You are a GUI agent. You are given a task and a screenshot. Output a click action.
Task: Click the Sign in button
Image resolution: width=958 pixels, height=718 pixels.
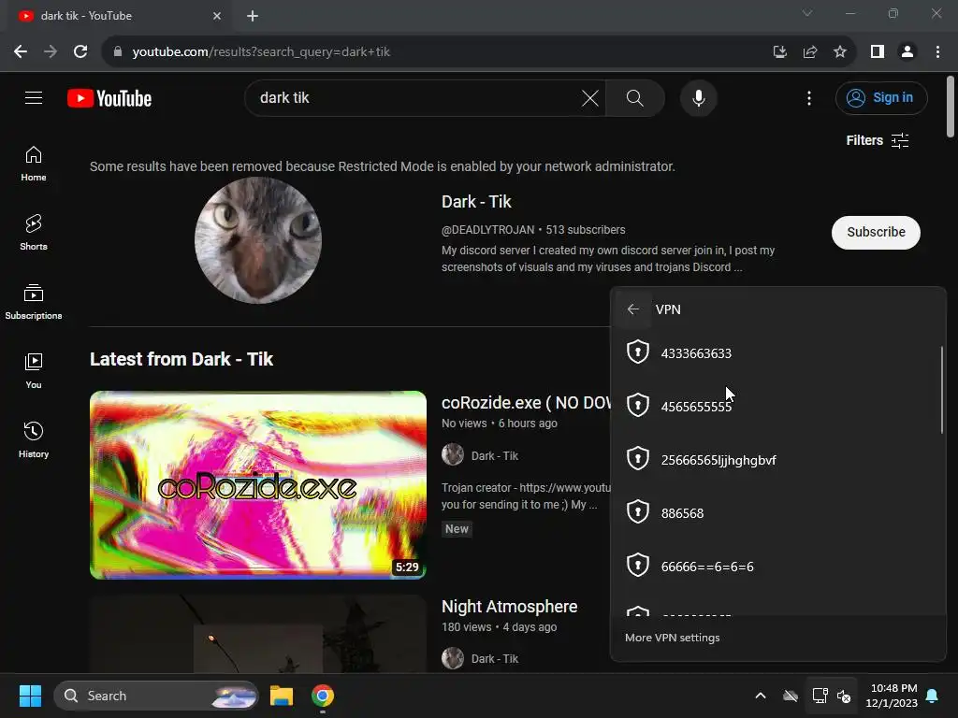[x=881, y=97]
